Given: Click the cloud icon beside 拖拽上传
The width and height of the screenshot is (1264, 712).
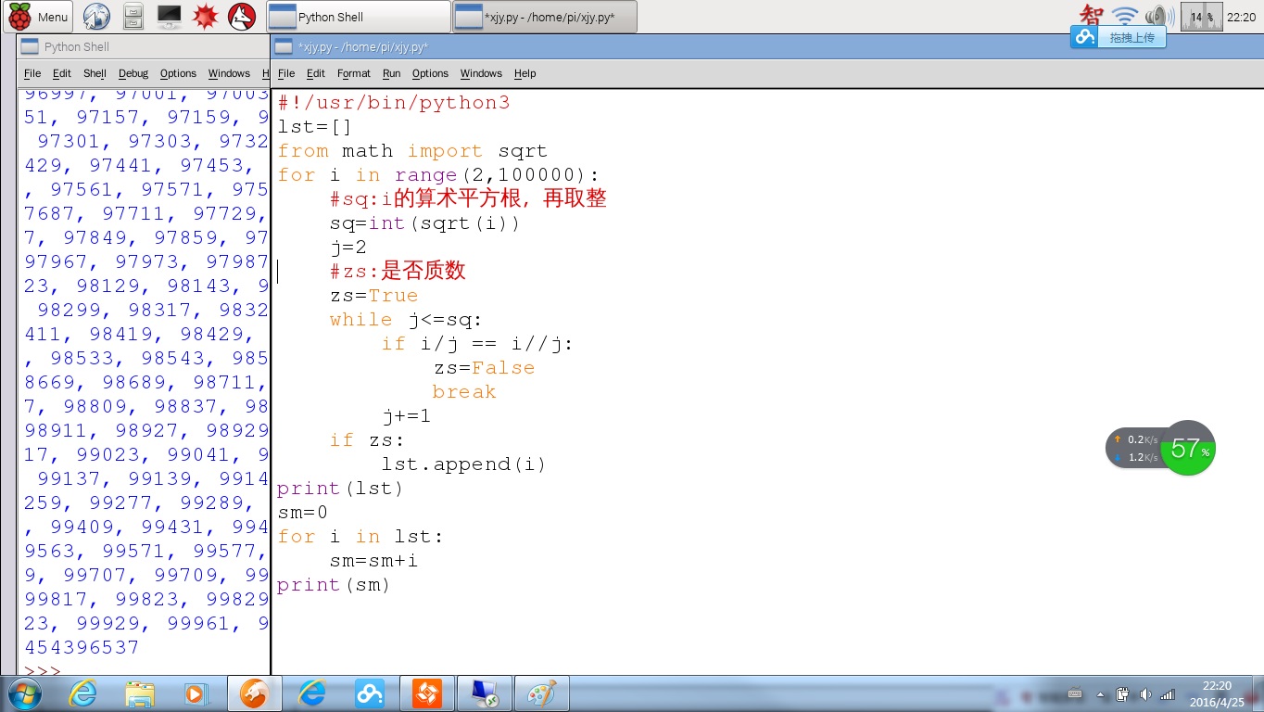Looking at the screenshot, I should (x=1084, y=37).
